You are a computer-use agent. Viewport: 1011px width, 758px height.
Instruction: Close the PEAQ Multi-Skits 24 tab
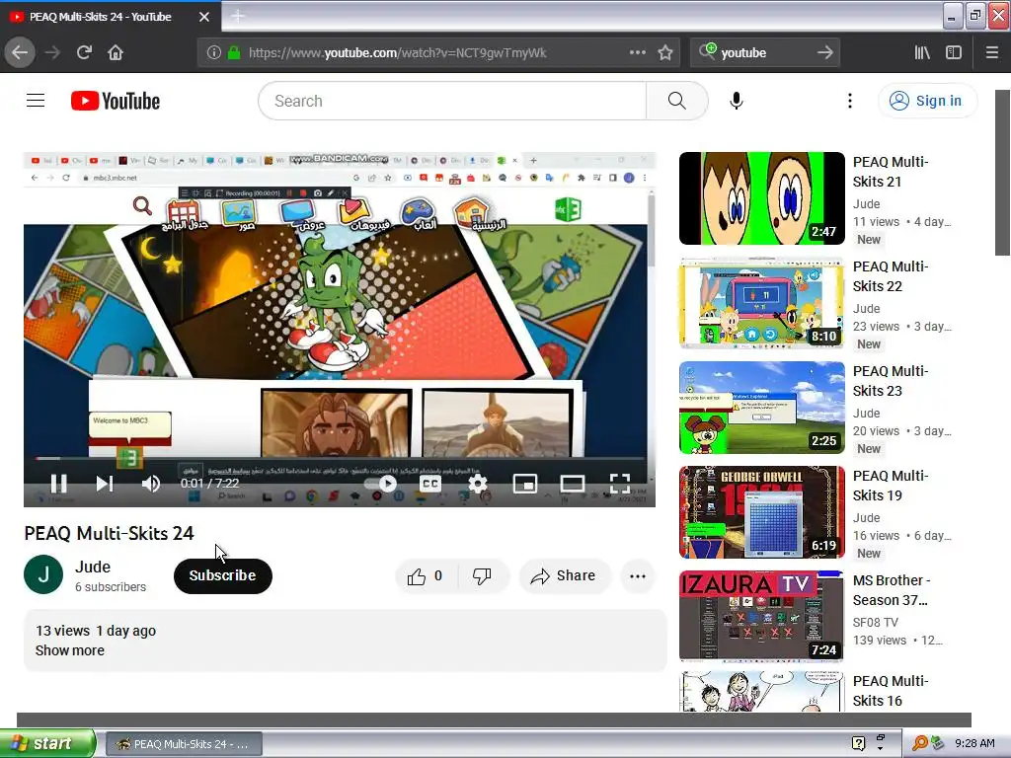pyautogui.click(x=203, y=17)
